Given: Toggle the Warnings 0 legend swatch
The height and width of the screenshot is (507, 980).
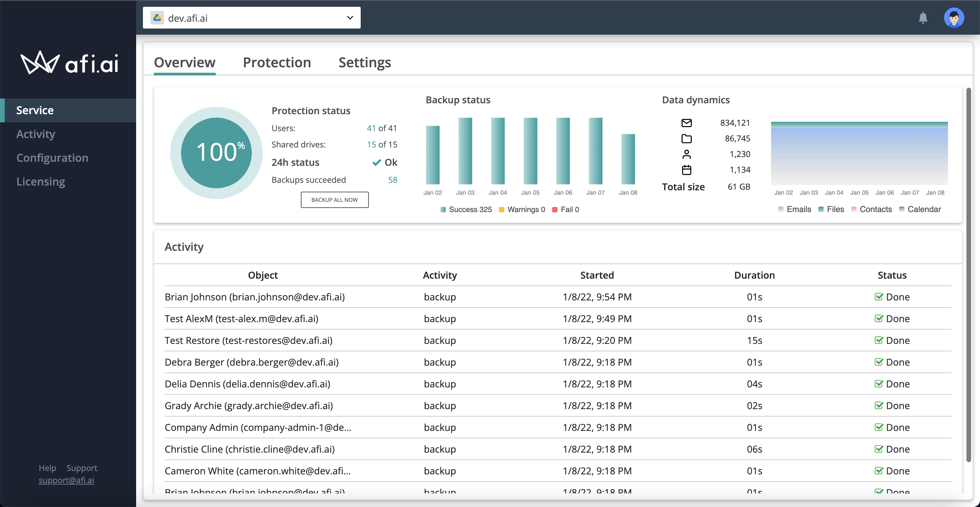Looking at the screenshot, I should [x=502, y=210].
